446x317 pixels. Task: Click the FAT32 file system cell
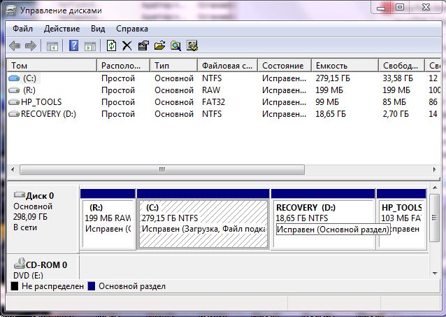(213, 102)
